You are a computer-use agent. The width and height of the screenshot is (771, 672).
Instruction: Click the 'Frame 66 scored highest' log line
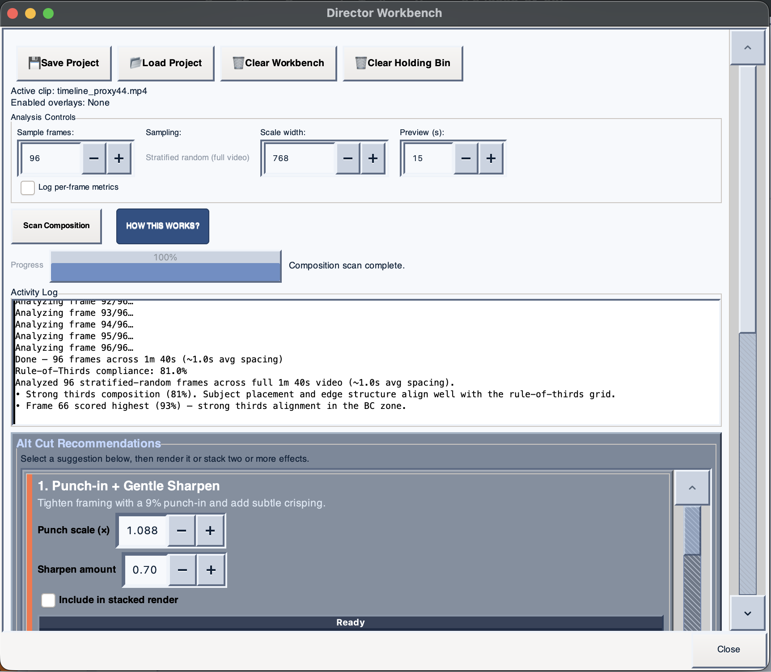211,406
